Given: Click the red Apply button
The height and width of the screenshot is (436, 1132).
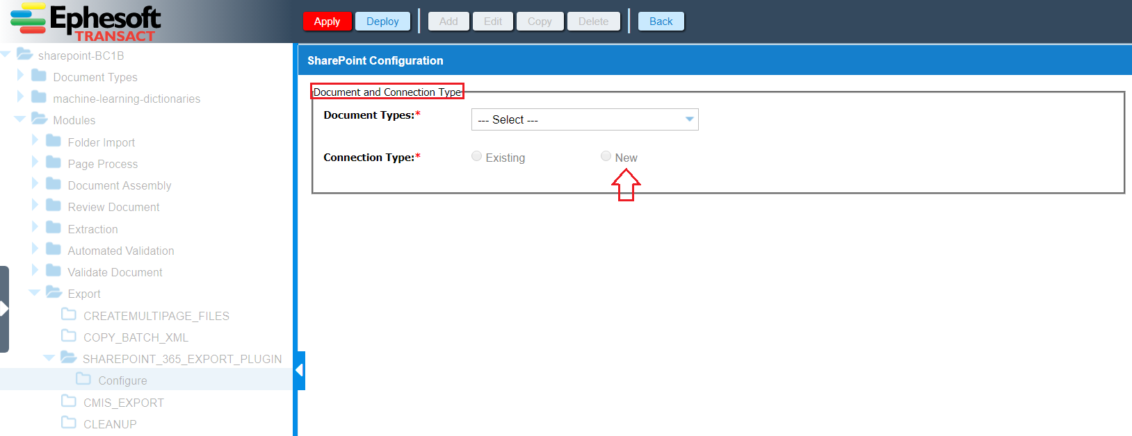Looking at the screenshot, I should click(327, 22).
